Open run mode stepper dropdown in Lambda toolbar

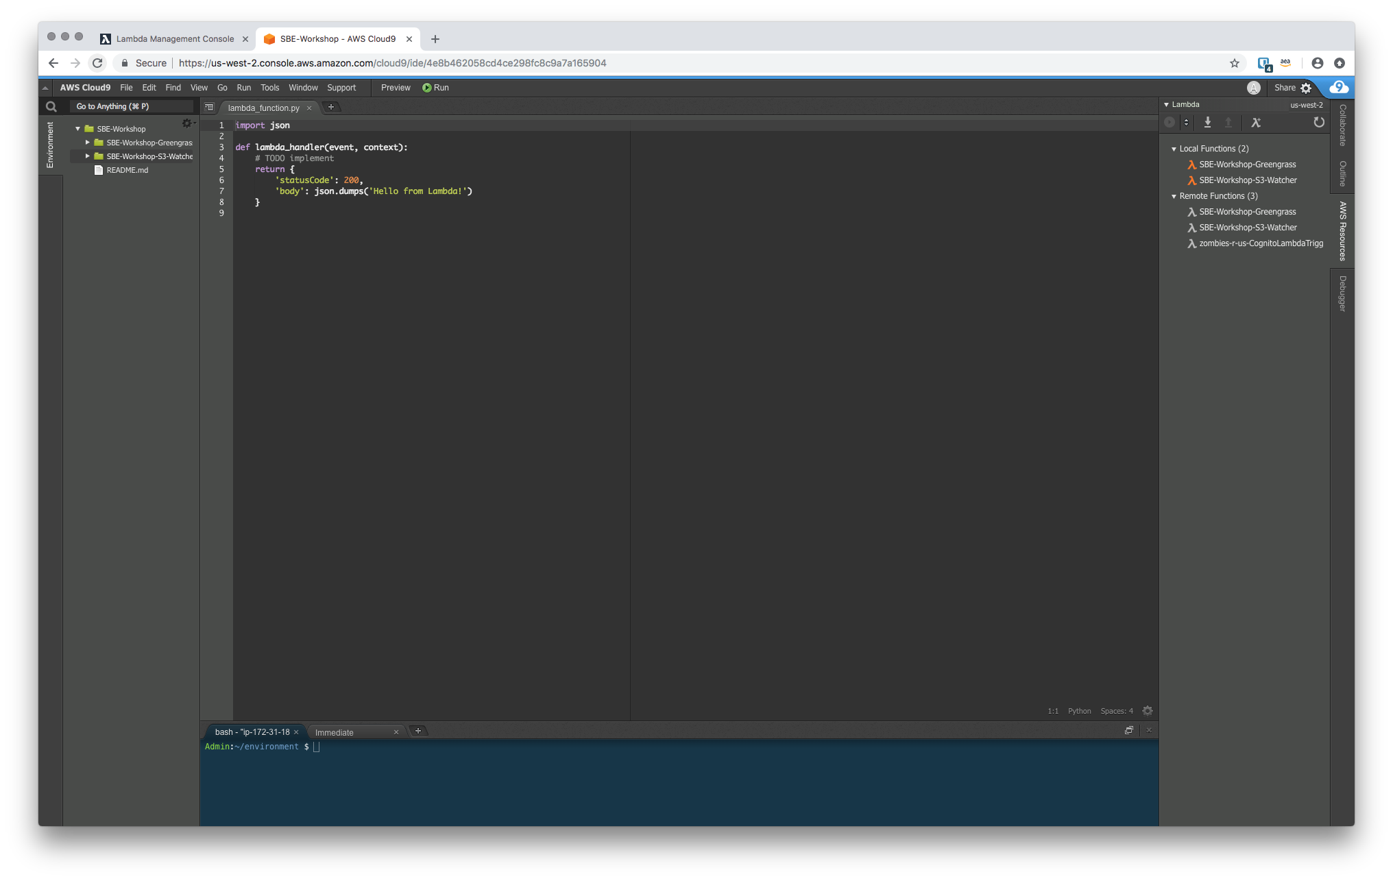click(1186, 123)
